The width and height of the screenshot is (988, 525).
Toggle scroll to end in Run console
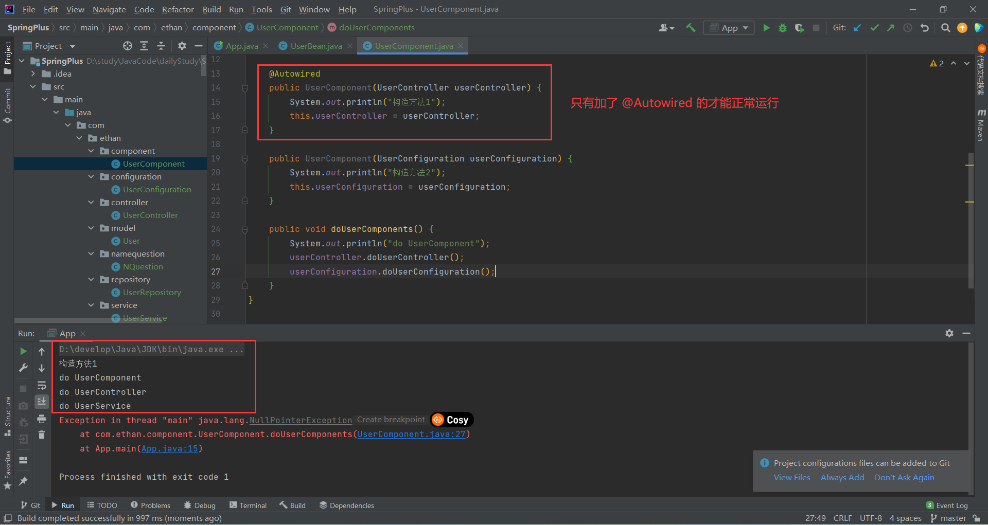click(42, 401)
